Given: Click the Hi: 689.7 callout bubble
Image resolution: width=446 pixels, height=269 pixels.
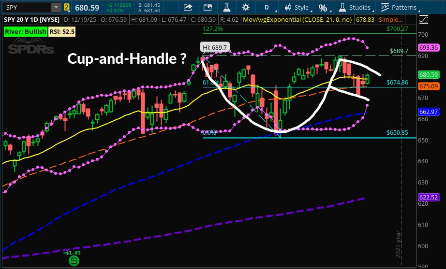Looking at the screenshot, I should tap(214, 47).
